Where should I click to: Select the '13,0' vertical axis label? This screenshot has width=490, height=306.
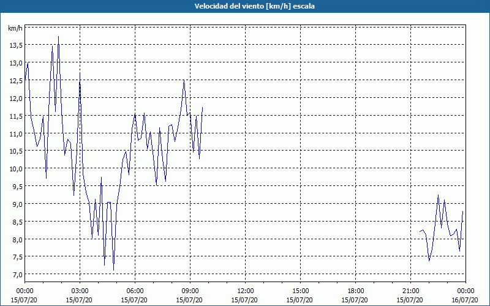pyautogui.click(x=16, y=63)
